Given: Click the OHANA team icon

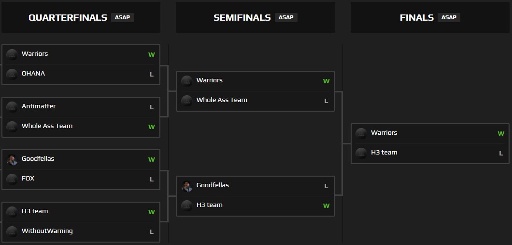Looking at the screenshot, I should tap(12, 75).
